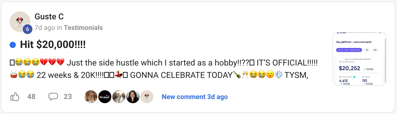The image size is (397, 114).
Task: Click the level 6 badge
Action: coord(28,29)
